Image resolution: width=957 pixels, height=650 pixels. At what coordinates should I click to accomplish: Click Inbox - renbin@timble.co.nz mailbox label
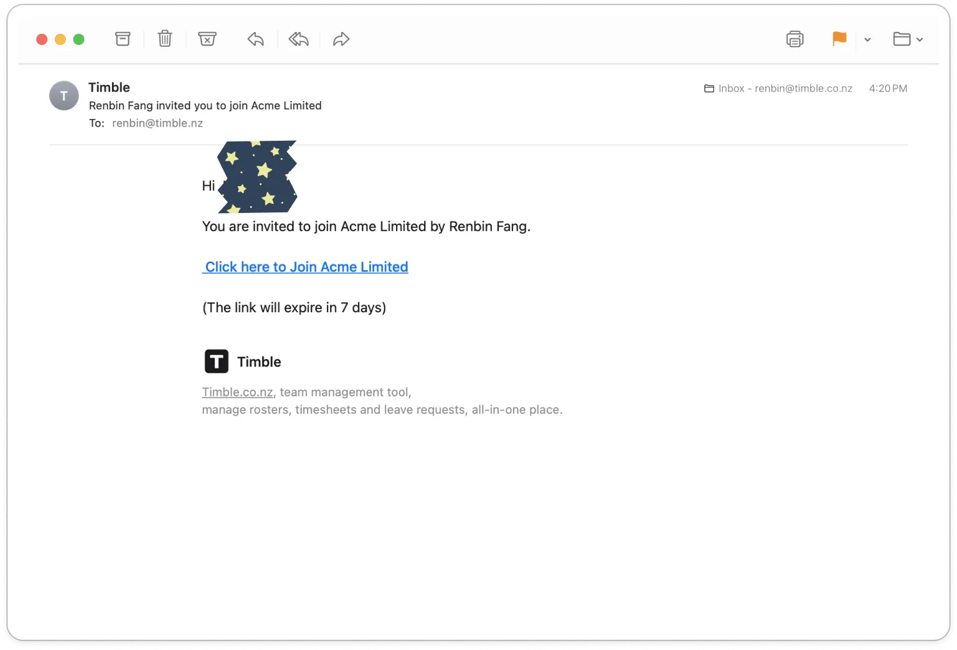click(x=779, y=88)
